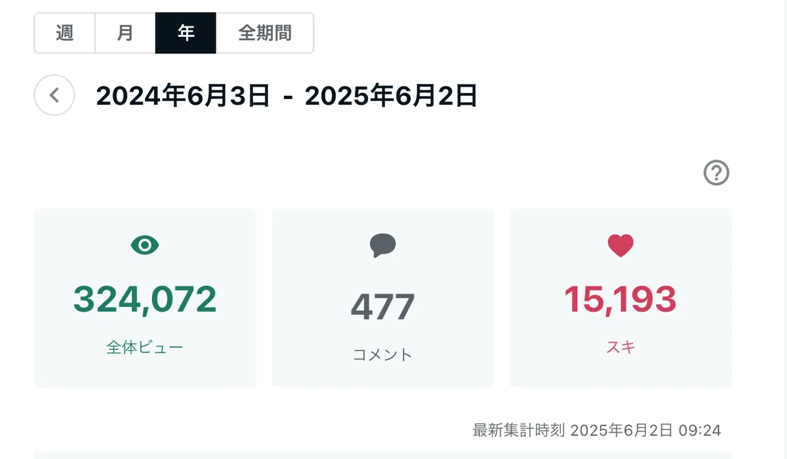Switch to the 週 (week) tab
Image resolution: width=787 pixels, height=459 pixels.
tap(65, 33)
